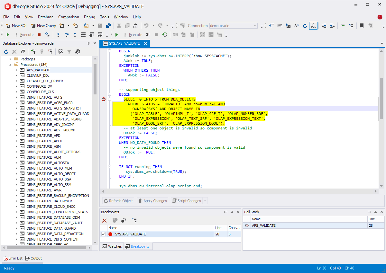Toggle the SQL syntax check button
The image size is (386, 273).
pos(313,26)
